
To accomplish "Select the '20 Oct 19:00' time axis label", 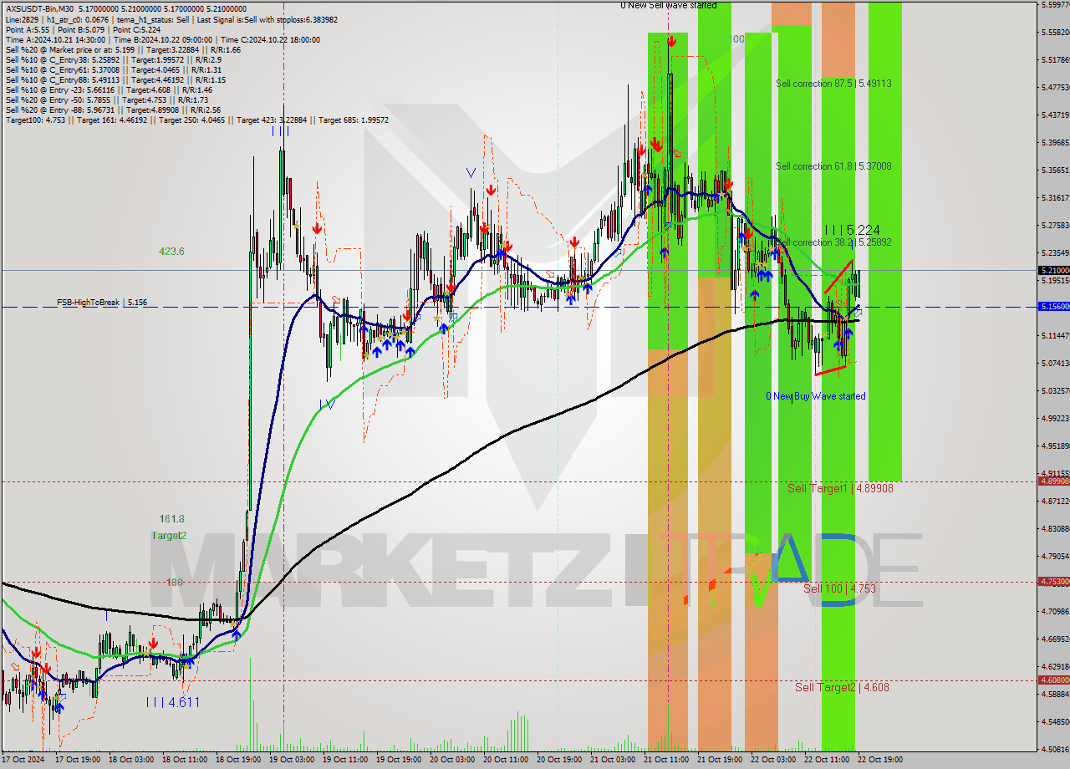I will [559, 760].
